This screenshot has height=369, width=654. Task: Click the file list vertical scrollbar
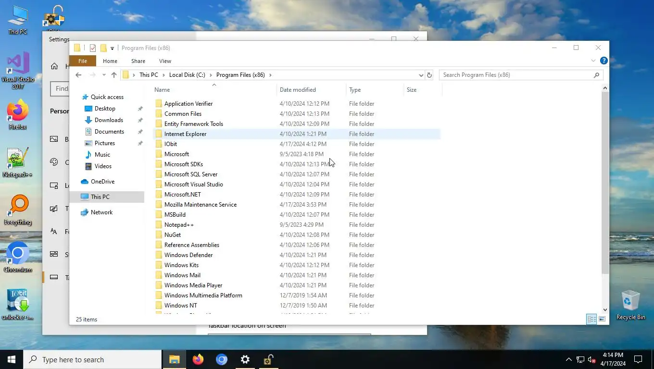point(605,183)
